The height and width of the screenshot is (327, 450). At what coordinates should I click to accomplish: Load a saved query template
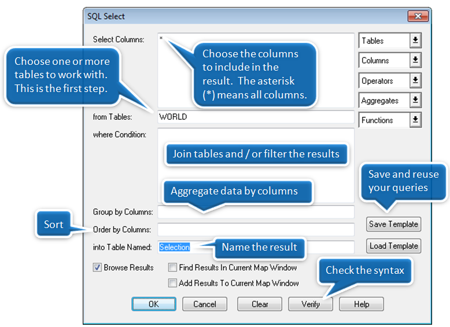(393, 246)
